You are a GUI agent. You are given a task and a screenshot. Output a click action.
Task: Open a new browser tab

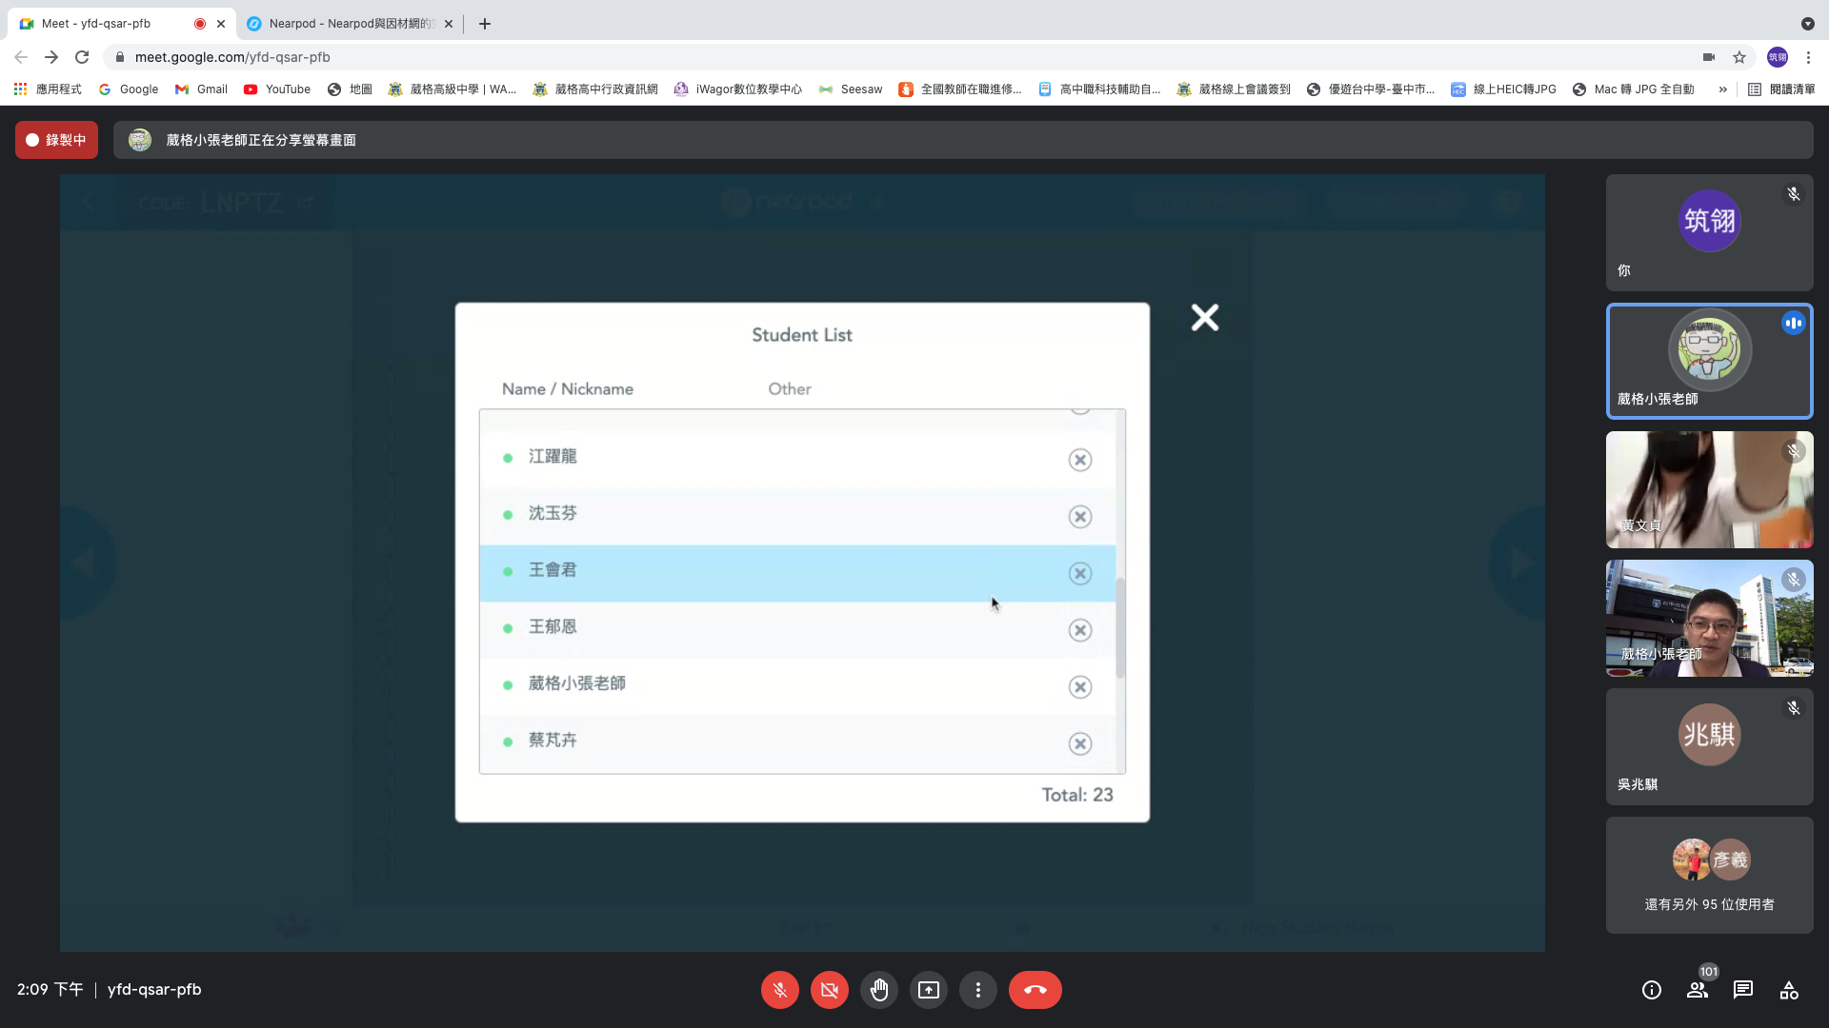tap(485, 24)
